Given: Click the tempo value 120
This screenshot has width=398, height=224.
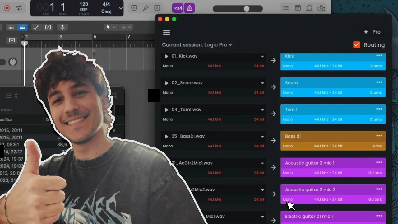Looking at the screenshot, I should click(x=84, y=4).
